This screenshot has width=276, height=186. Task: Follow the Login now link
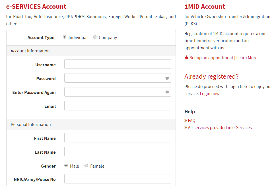point(209,94)
